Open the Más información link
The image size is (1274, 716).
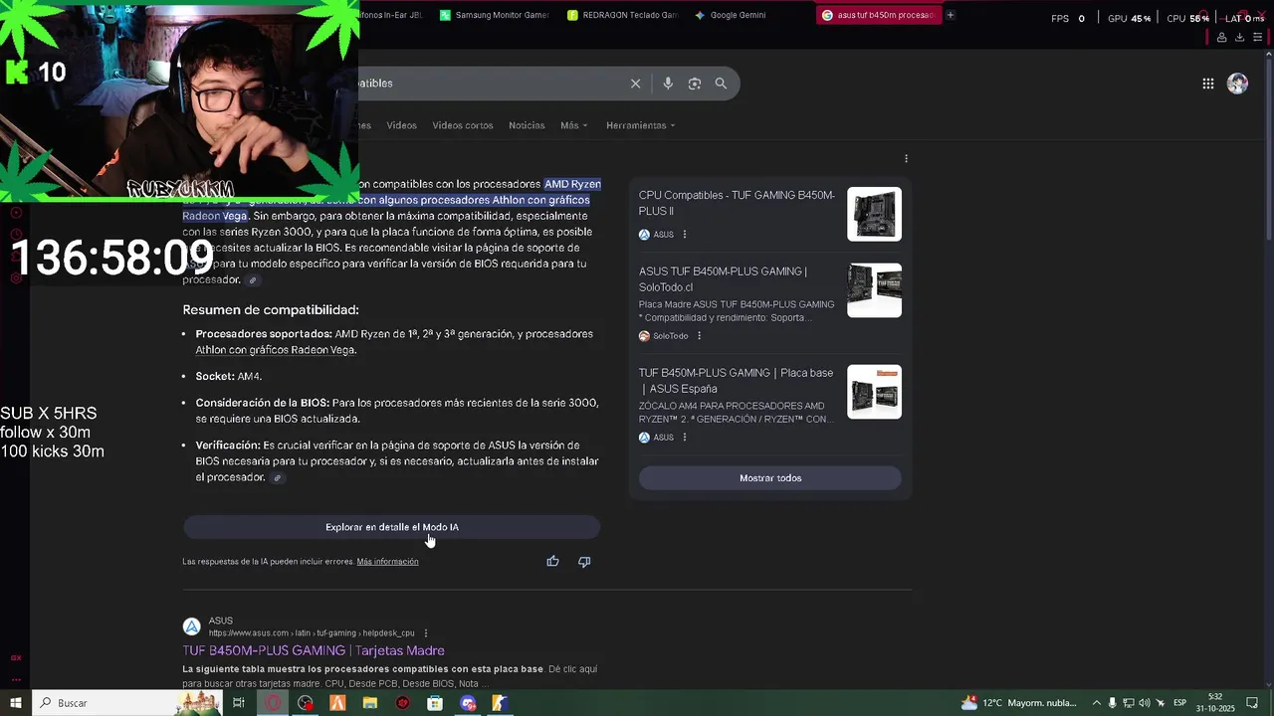click(387, 562)
